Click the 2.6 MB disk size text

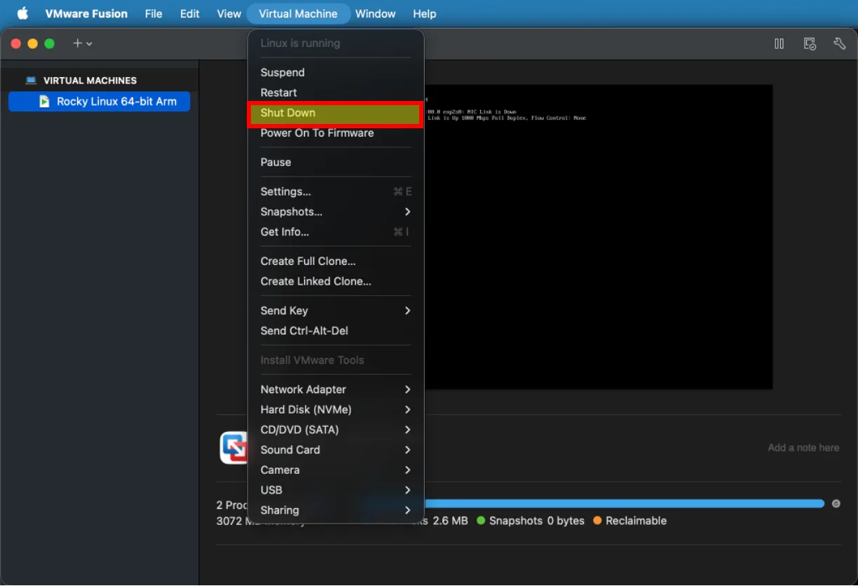click(x=450, y=521)
